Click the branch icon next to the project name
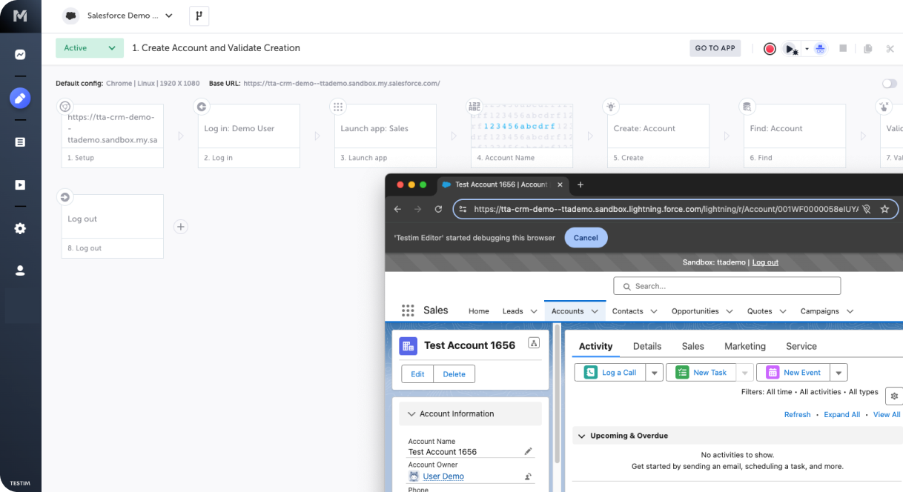 click(199, 16)
